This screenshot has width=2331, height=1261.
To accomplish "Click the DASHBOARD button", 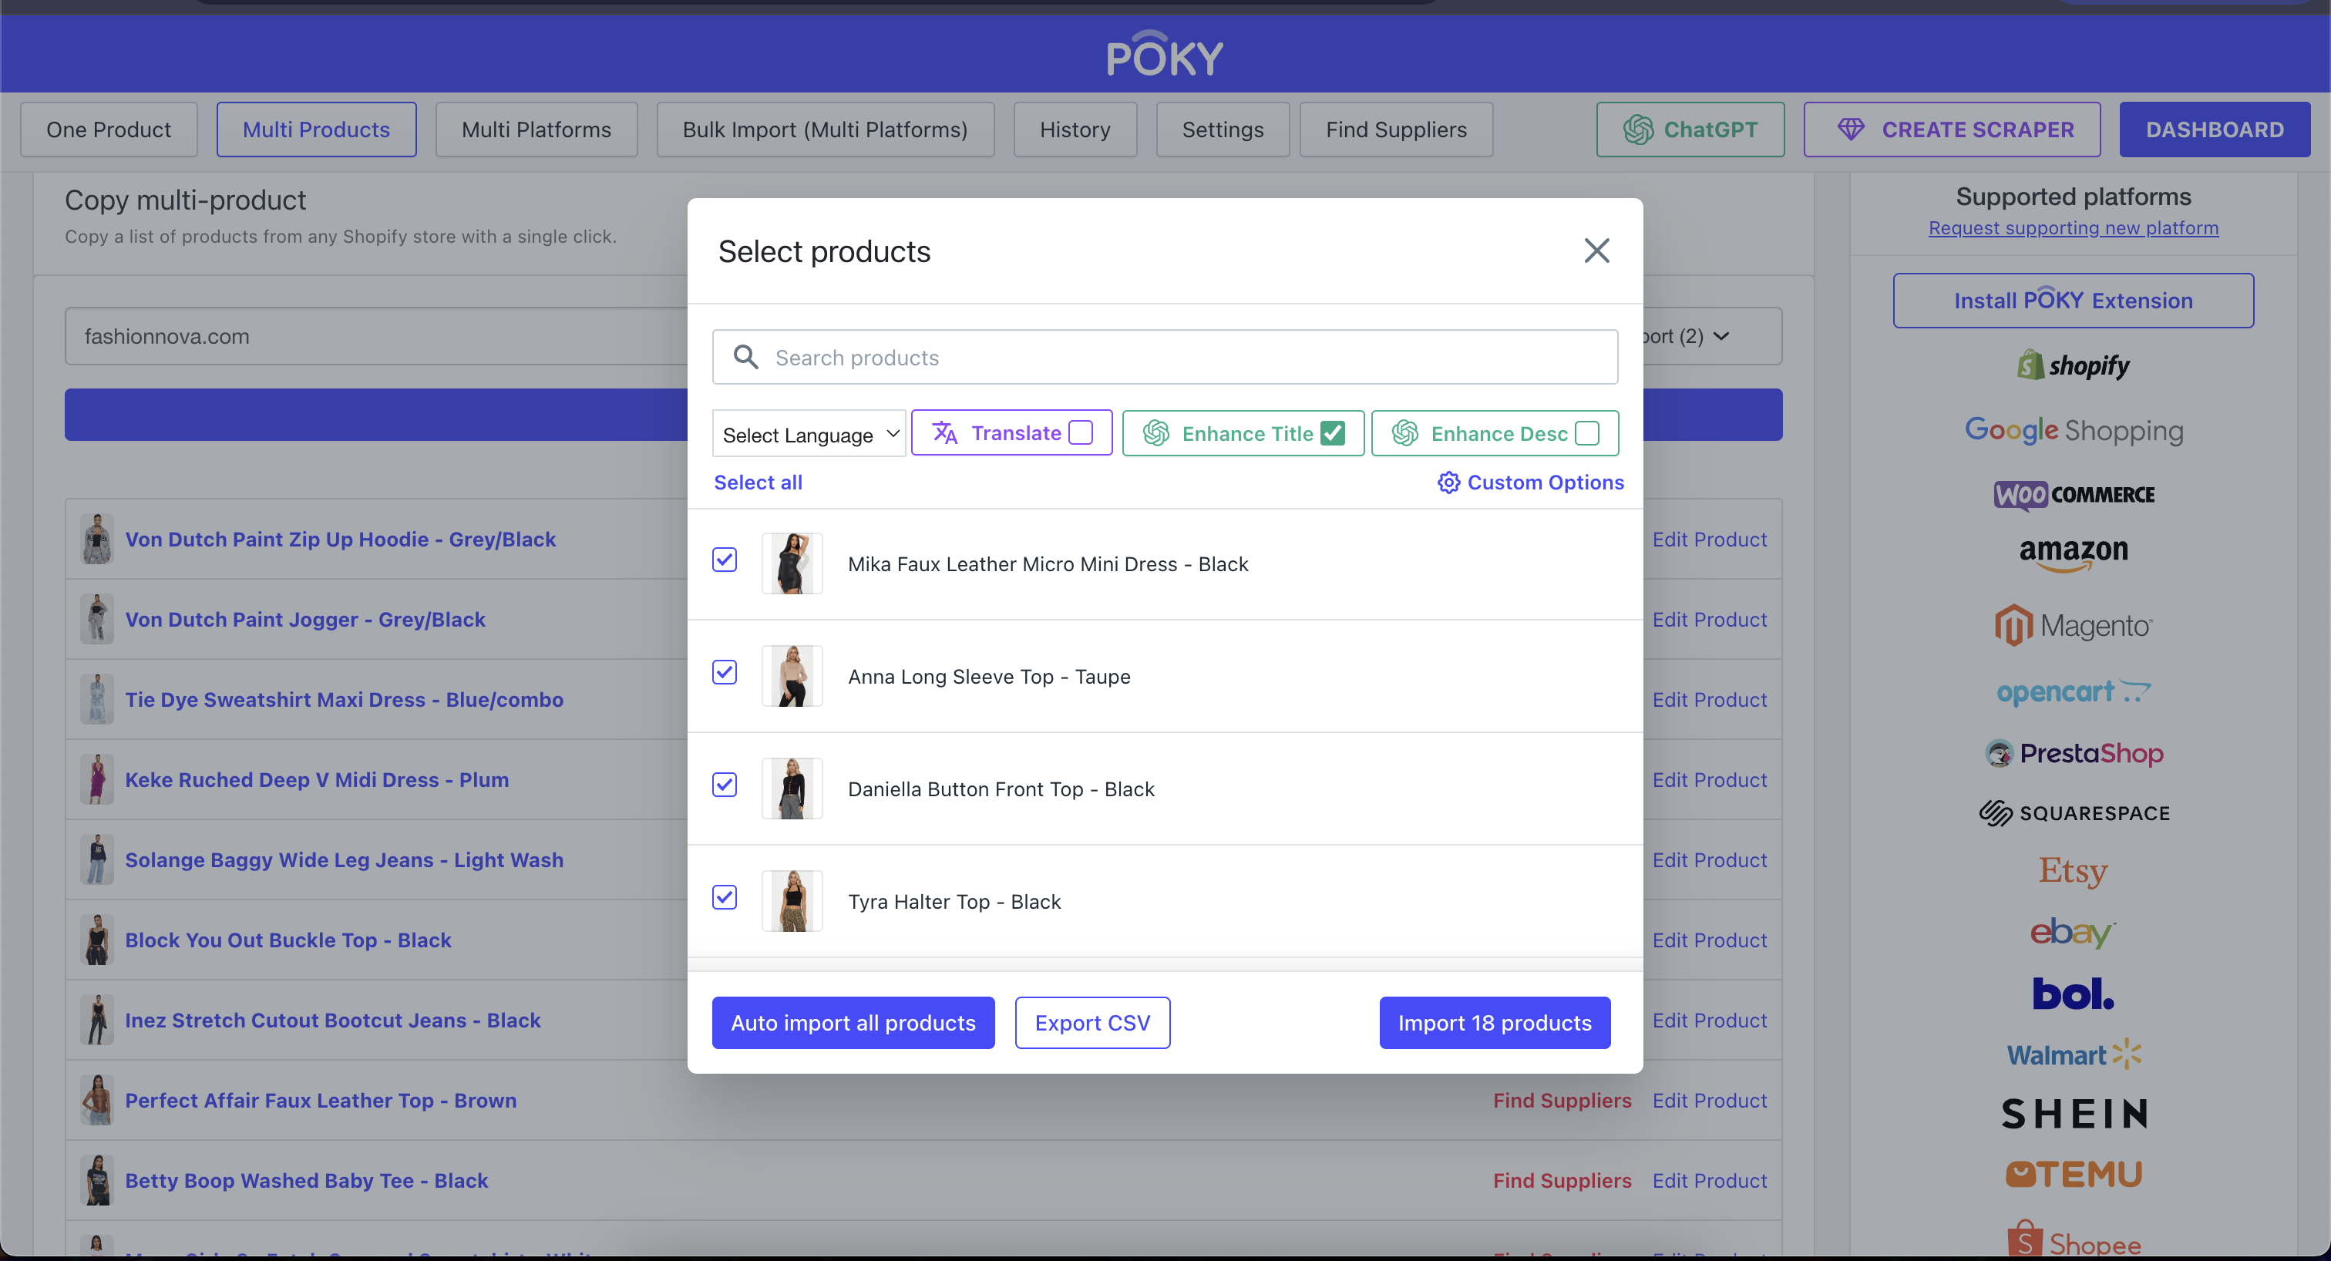I will point(2215,129).
